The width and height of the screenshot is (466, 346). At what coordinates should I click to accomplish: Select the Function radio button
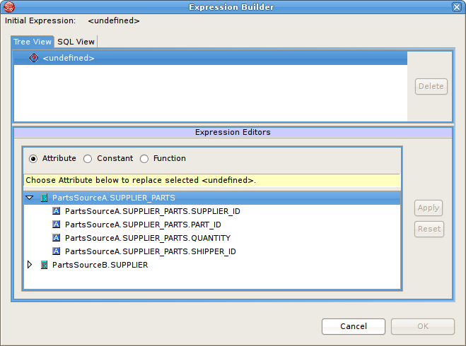point(144,159)
